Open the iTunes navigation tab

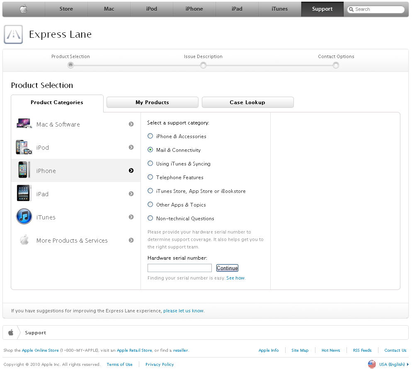point(279,9)
